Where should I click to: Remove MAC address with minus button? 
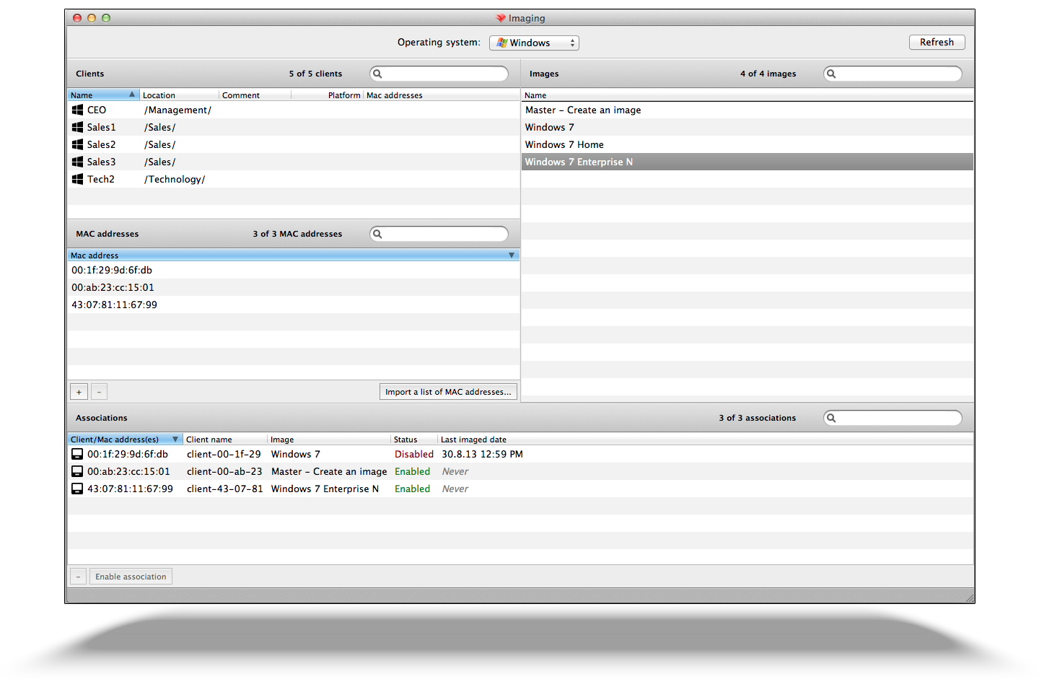pyautogui.click(x=100, y=392)
